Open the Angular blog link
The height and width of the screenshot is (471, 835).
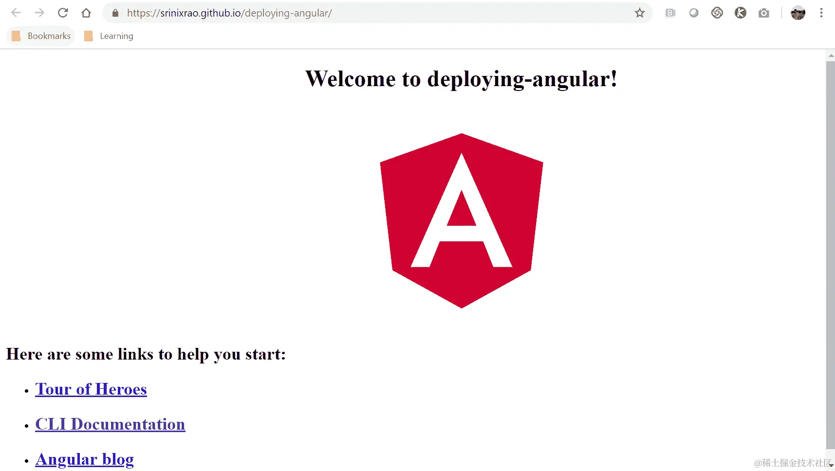coord(85,459)
